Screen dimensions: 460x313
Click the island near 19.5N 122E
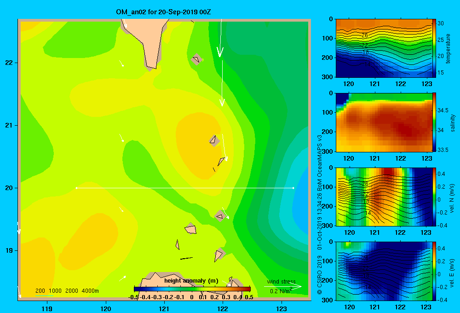[220, 216]
